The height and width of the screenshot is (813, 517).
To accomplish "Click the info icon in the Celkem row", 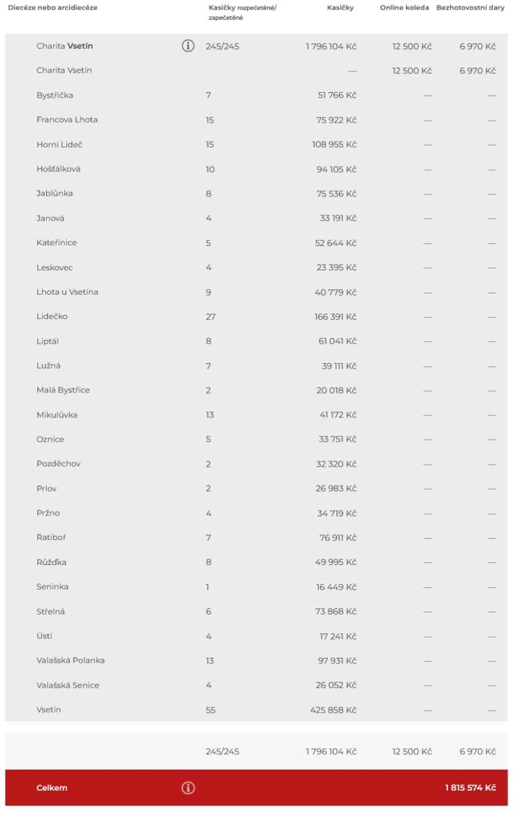I will click(x=187, y=787).
